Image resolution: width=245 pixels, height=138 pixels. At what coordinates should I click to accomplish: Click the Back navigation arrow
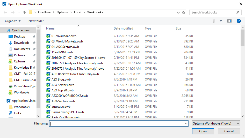tap(5, 12)
